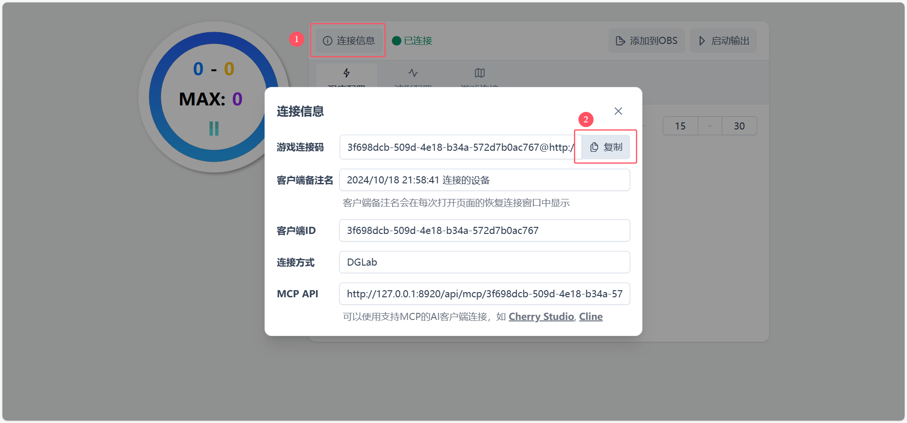Open the Cherry Studio link

541,317
